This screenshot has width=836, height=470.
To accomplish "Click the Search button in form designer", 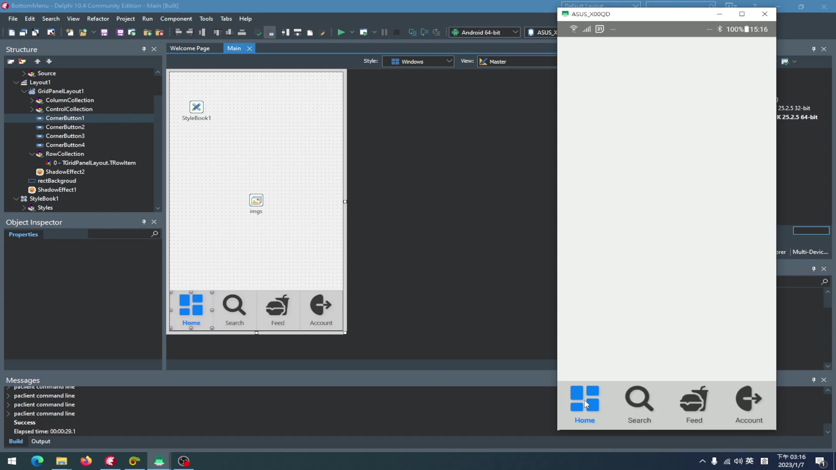I will (234, 310).
